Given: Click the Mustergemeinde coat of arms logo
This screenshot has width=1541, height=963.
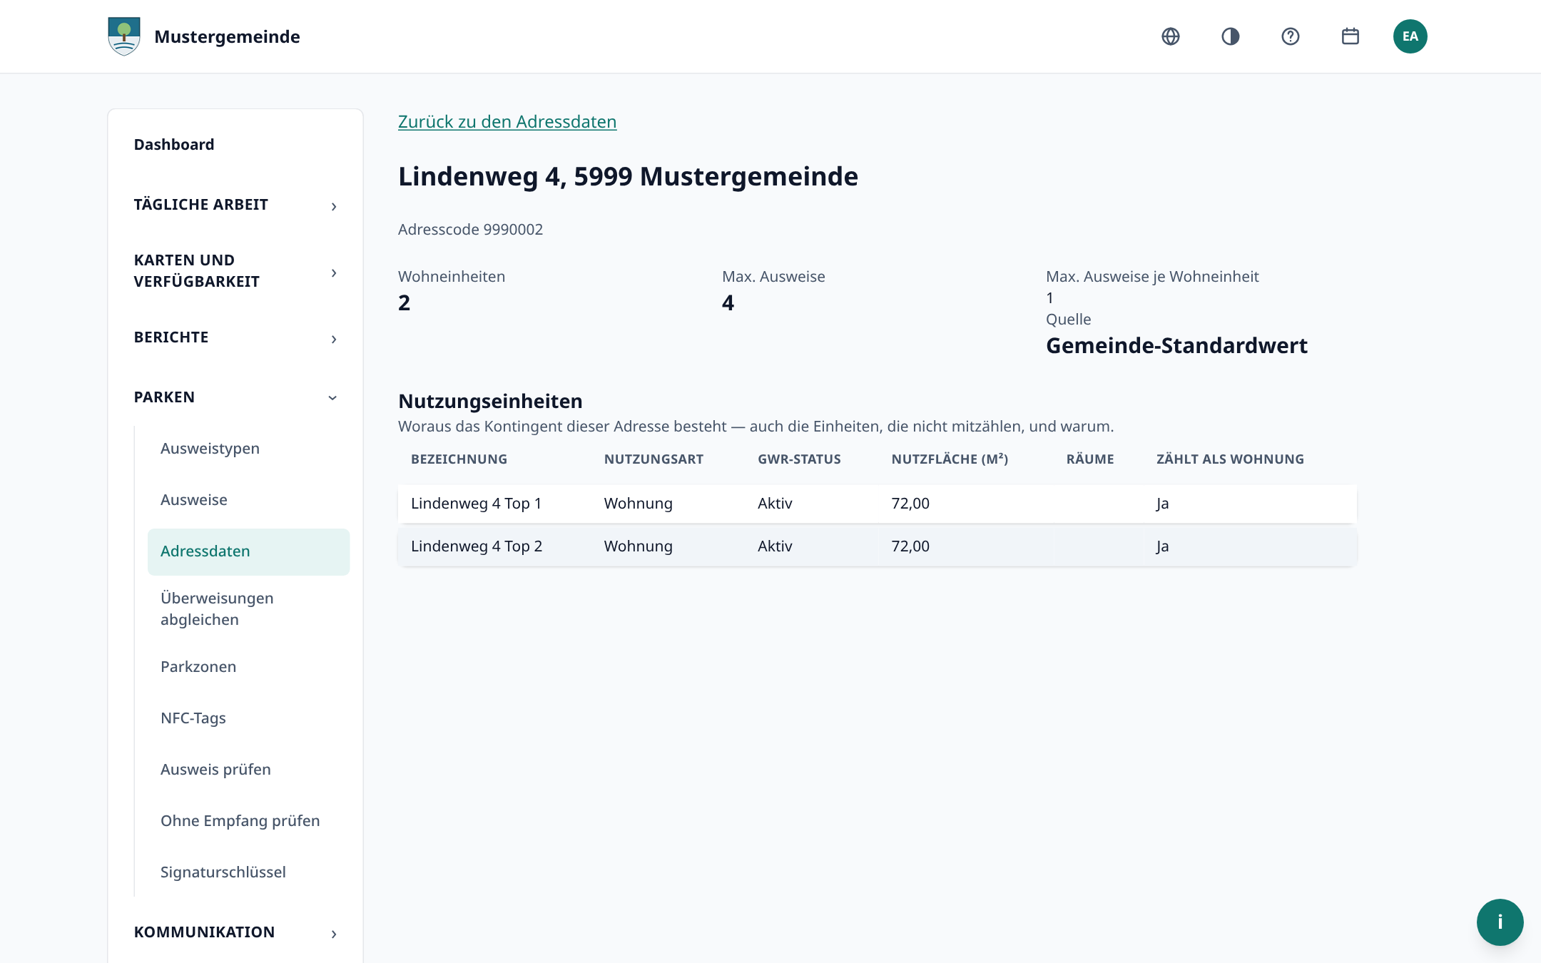Looking at the screenshot, I should tap(124, 36).
